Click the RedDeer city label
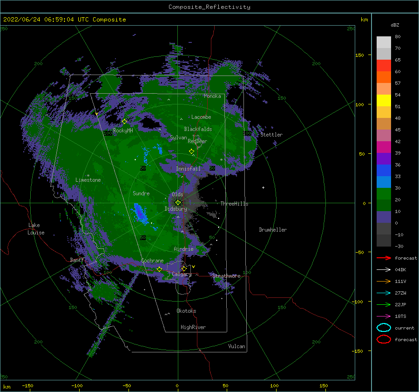The height and width of the screenshot is (392, 419). click(x=197, y=141)
